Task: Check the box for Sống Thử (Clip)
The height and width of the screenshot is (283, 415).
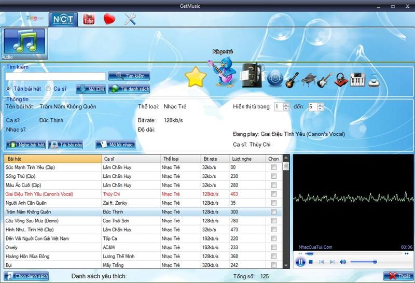Action: pyautogui.click(x=273, y=176)
